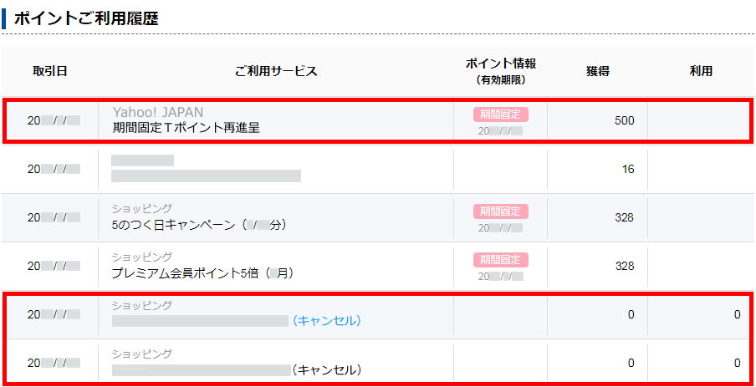
Task: Click the 利用 column header
Action: 701,71
